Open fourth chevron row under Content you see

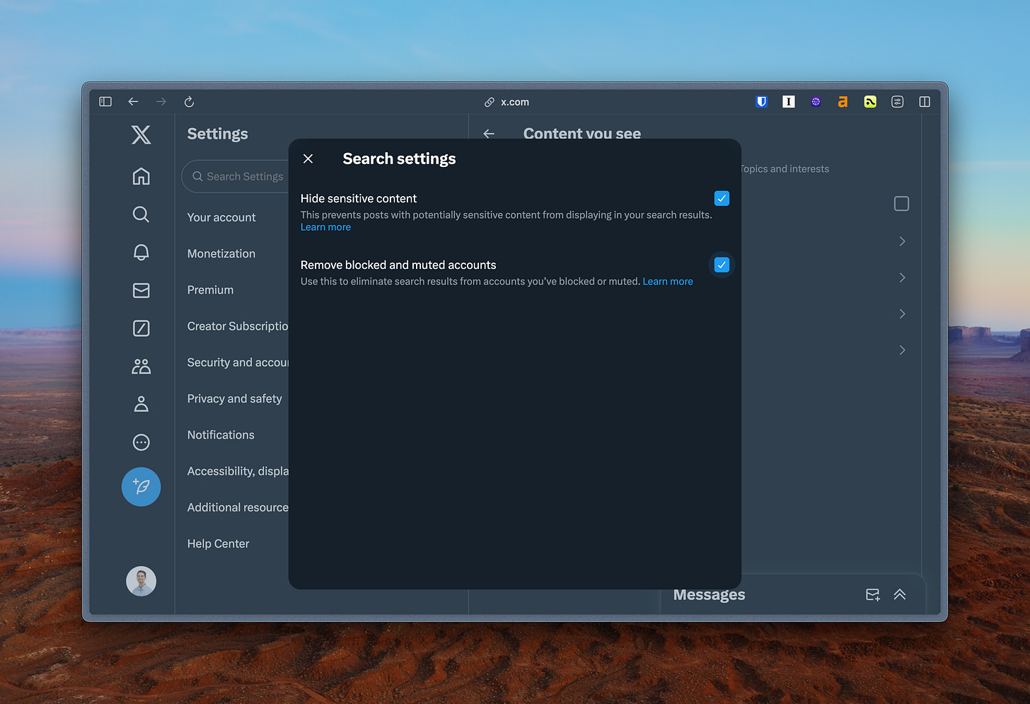(902, 350)
